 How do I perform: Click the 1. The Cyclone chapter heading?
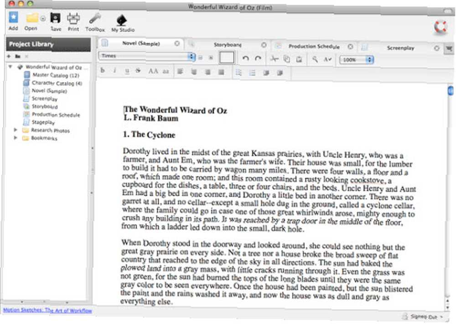pos(149,135)
